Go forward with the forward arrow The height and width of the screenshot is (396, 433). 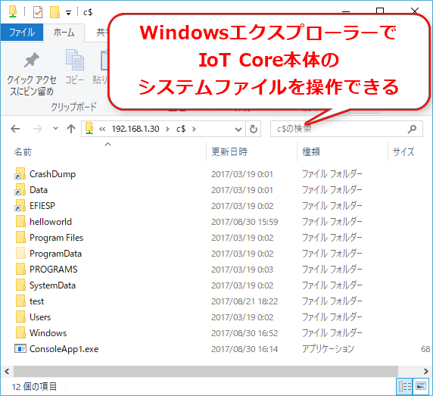(38, 129)
